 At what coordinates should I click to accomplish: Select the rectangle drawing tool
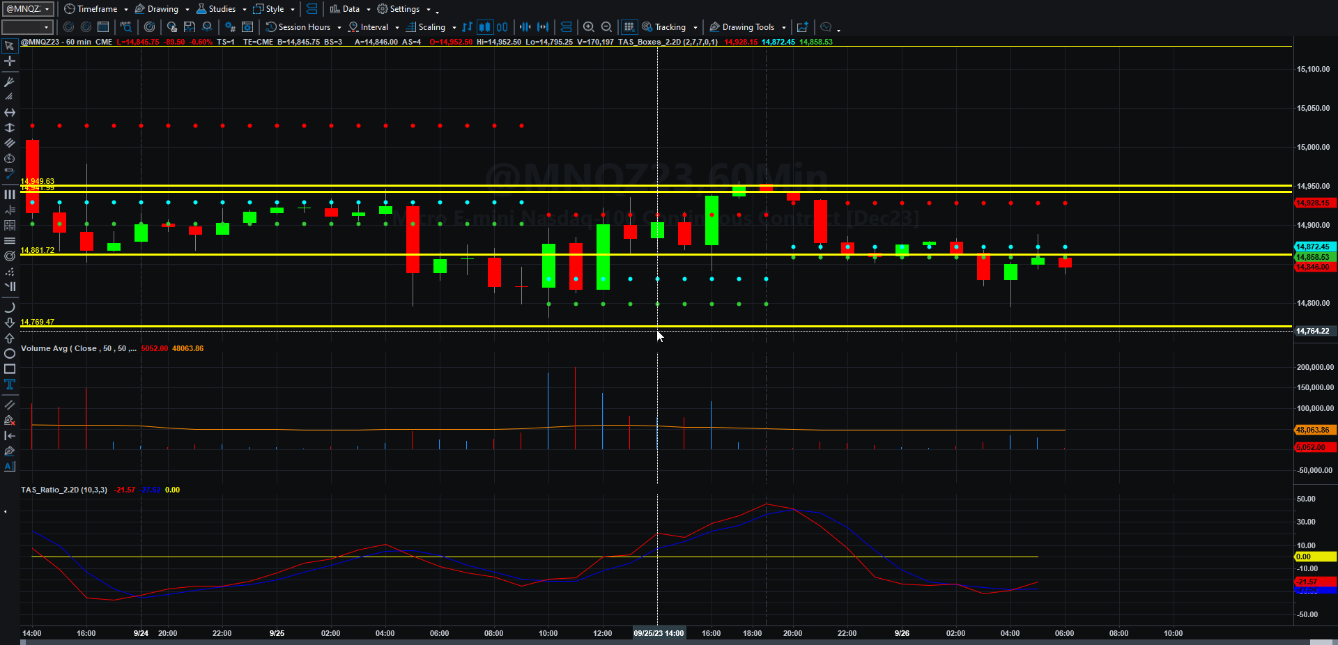pyautogui.click(x=10, y=369)
